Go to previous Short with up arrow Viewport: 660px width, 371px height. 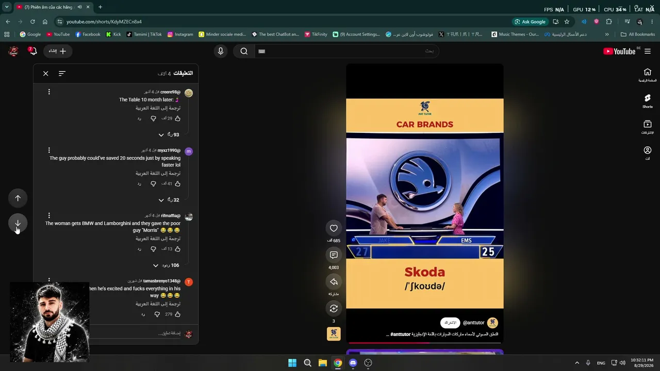(18, 198)
